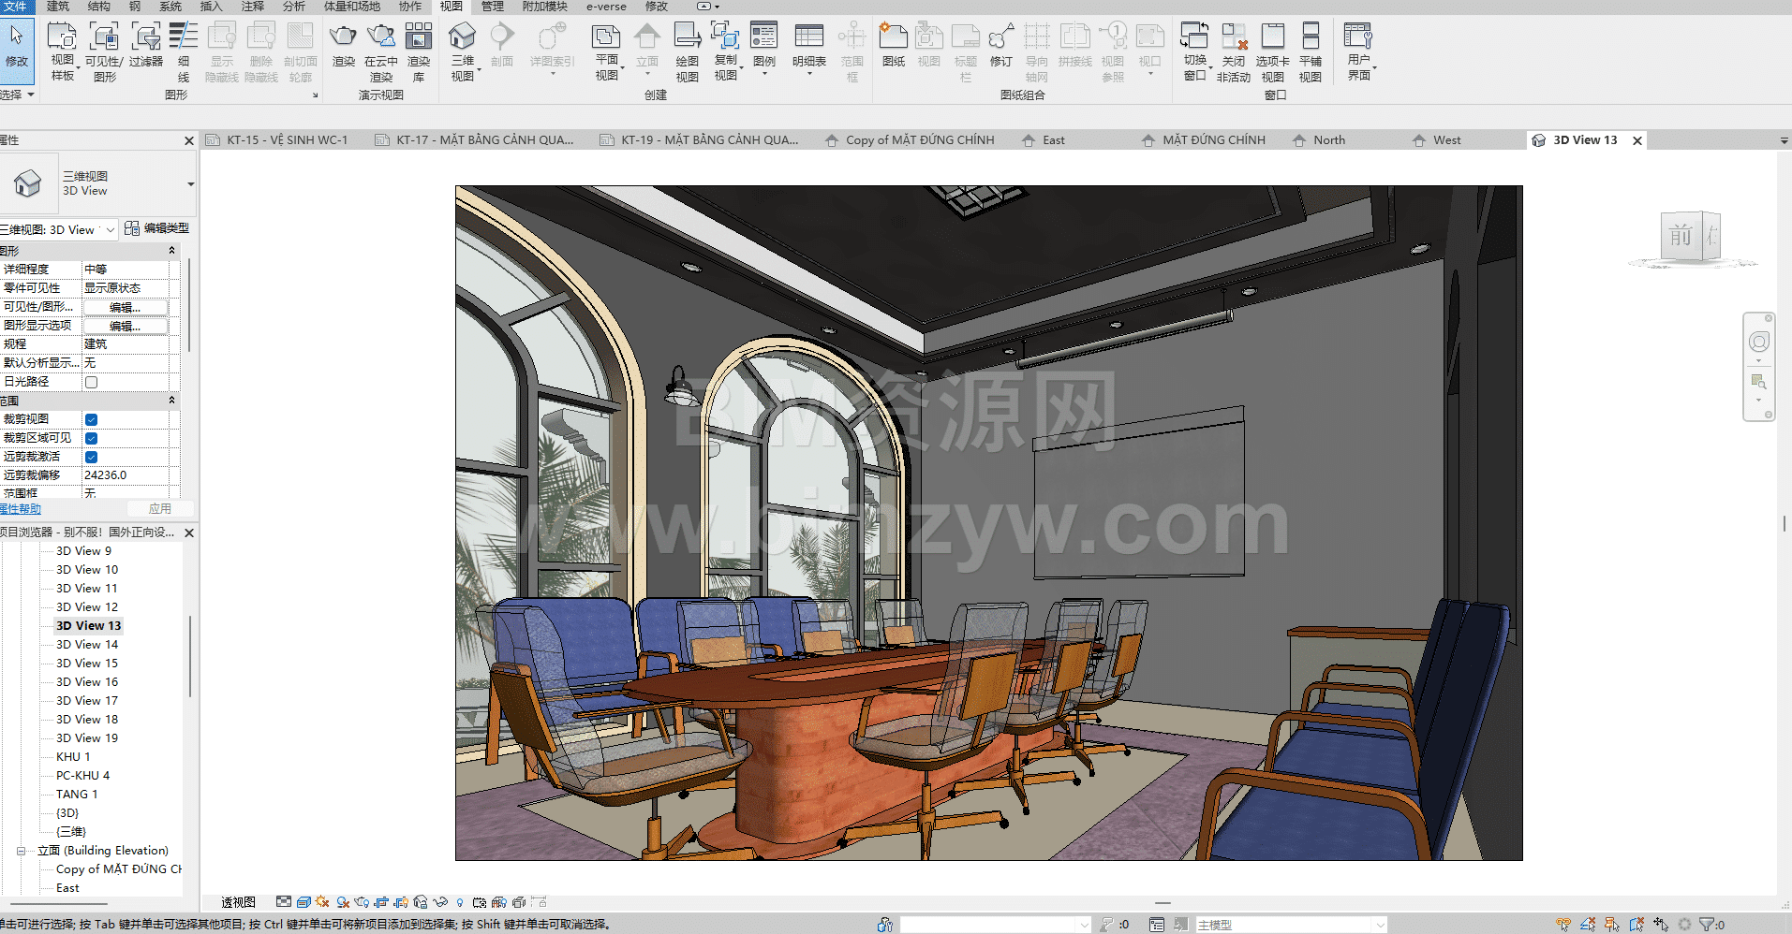Viewport: 1792px width, 934px height.
Task: Create a new 图纸 (Sheet)
Action: pyautogui.click(x=894, y=45)
